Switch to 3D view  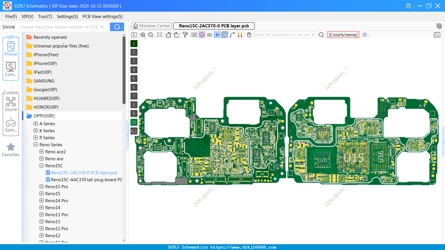(209, 35)
